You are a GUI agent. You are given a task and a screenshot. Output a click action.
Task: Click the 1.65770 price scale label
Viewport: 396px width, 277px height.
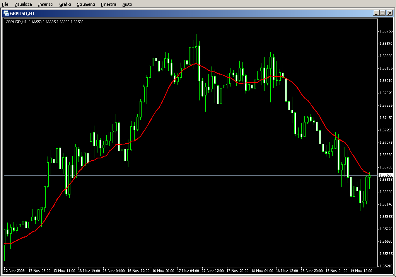(x=386, y=229)
